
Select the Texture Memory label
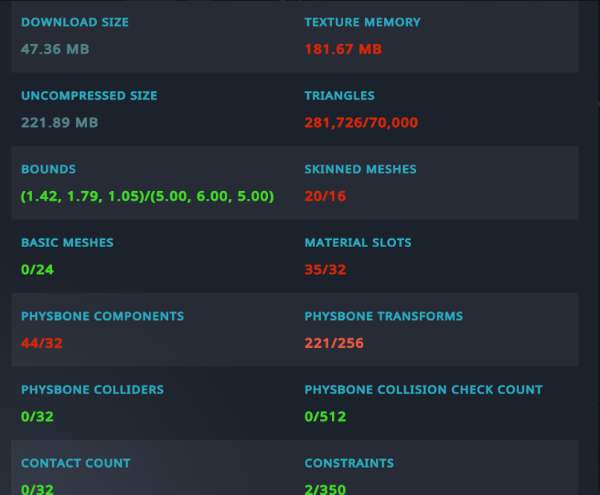362,22
